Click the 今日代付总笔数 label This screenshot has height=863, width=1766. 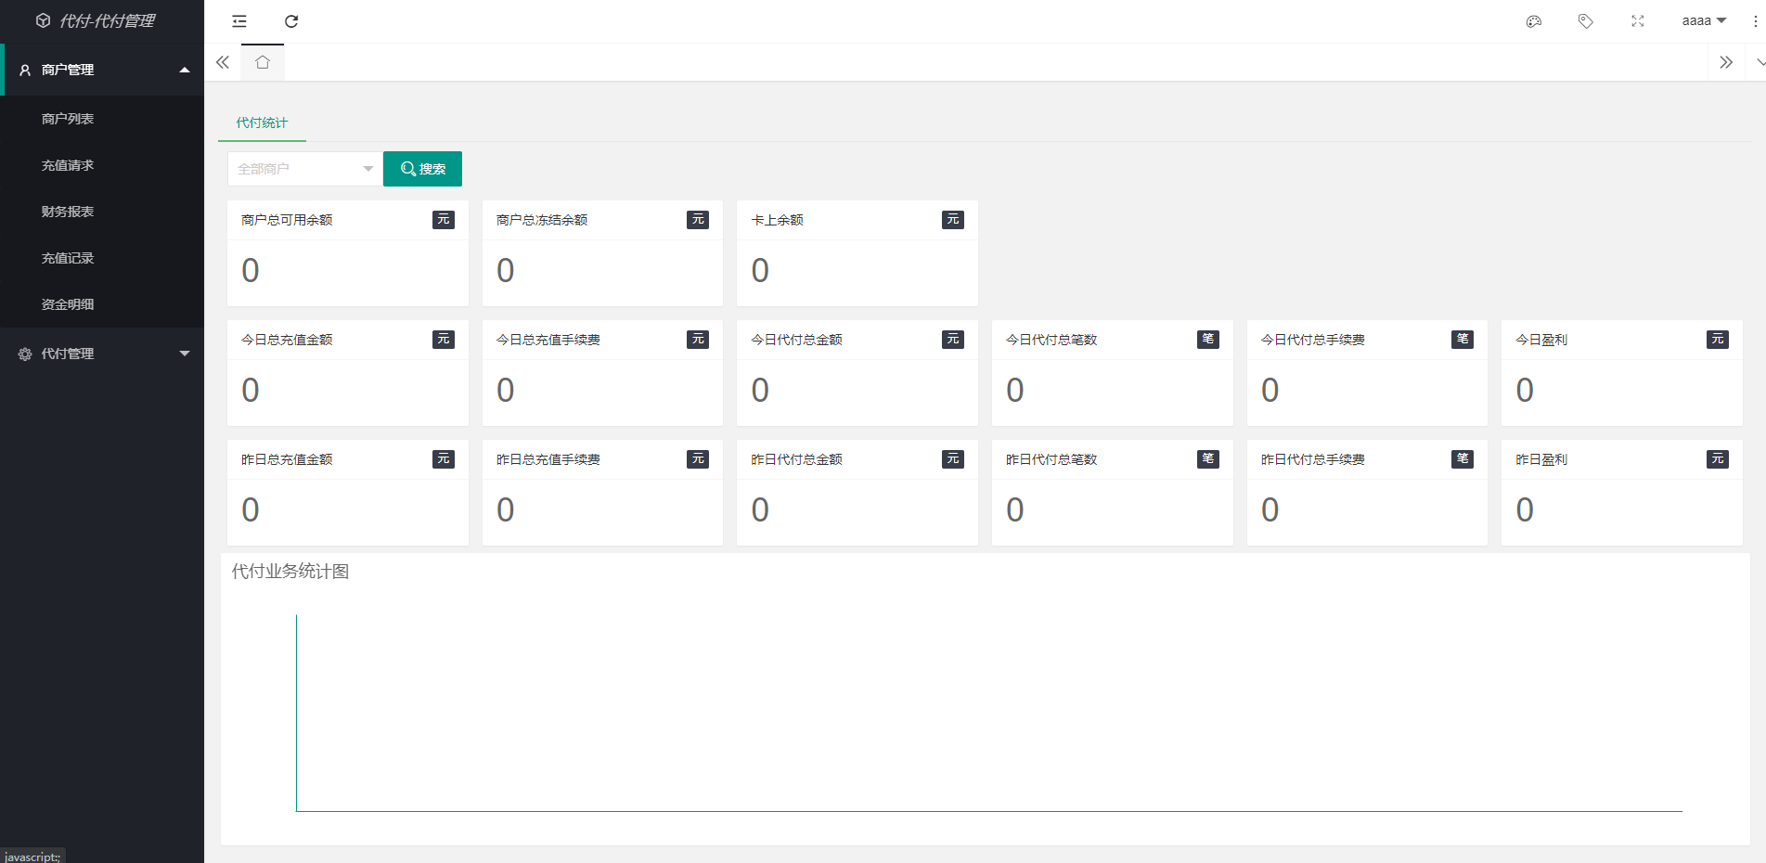(1051, 340)
